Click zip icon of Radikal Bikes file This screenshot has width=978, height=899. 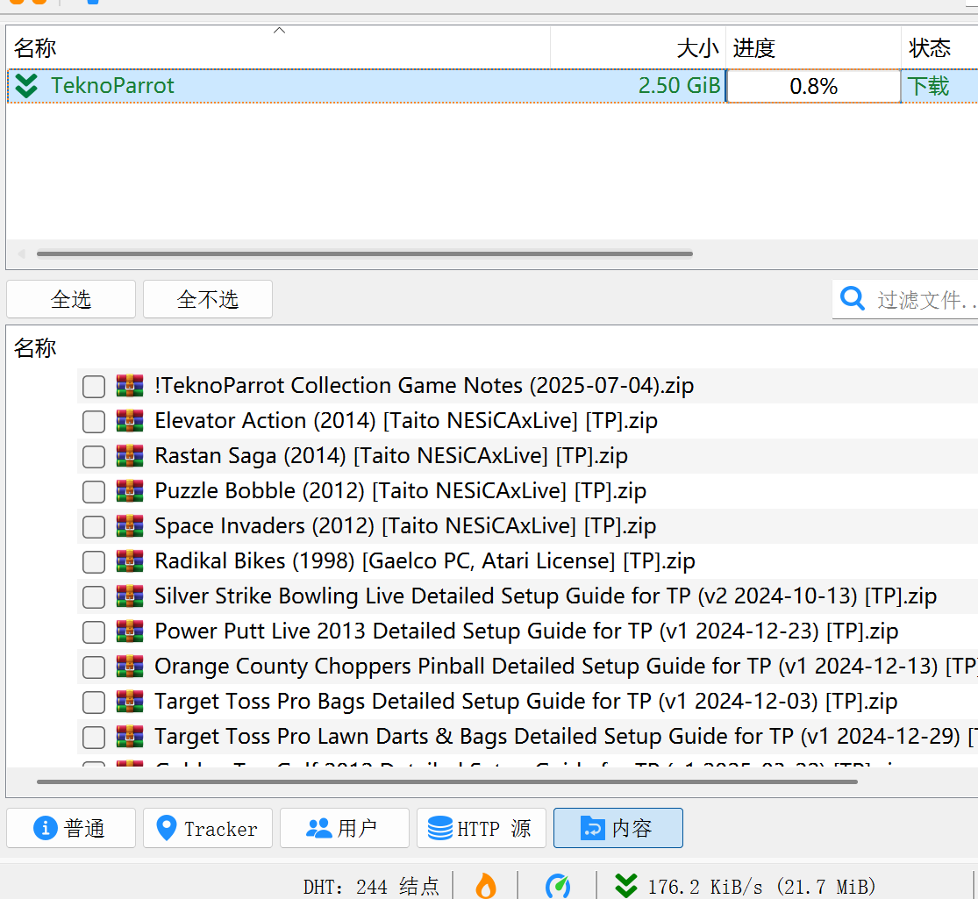coord(130,560)
